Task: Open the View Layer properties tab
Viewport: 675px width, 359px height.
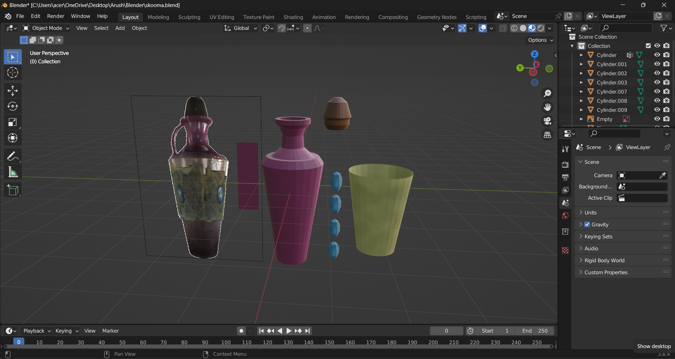Action: pos(565,190)
